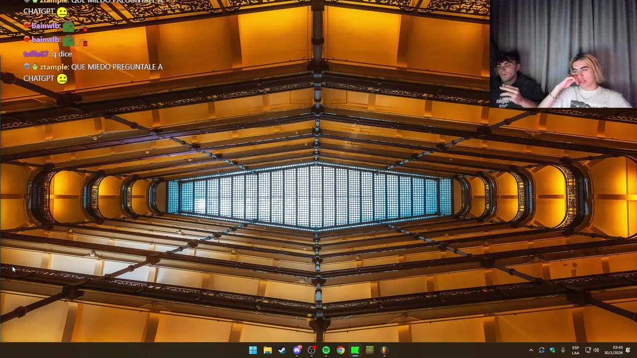Launch Steam from the taskbar
The height and width of the screenshot is (358, 637).
point(282,350)
